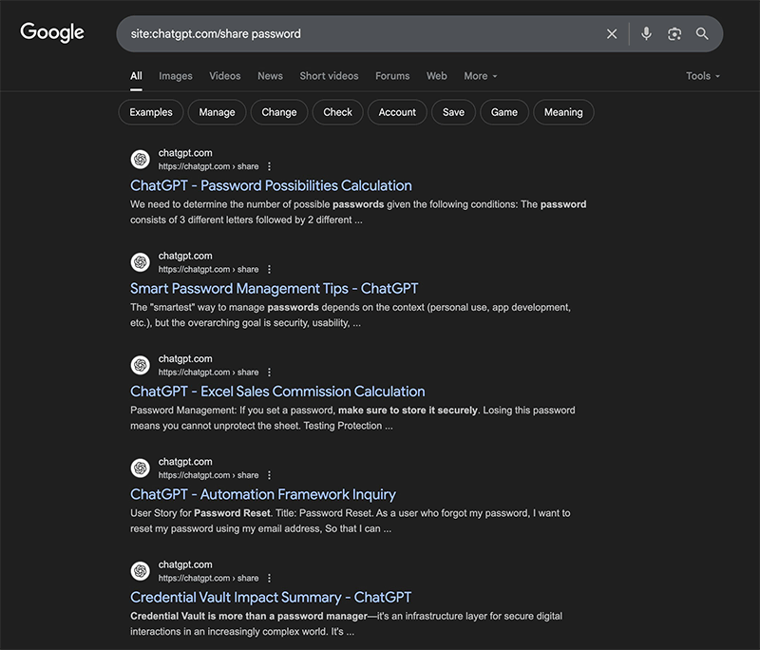
Task: Apply the Check suggestion chip
Action: 338,112
